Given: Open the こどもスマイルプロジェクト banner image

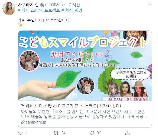Looking at the screenshot, I should tap(85, 65).
